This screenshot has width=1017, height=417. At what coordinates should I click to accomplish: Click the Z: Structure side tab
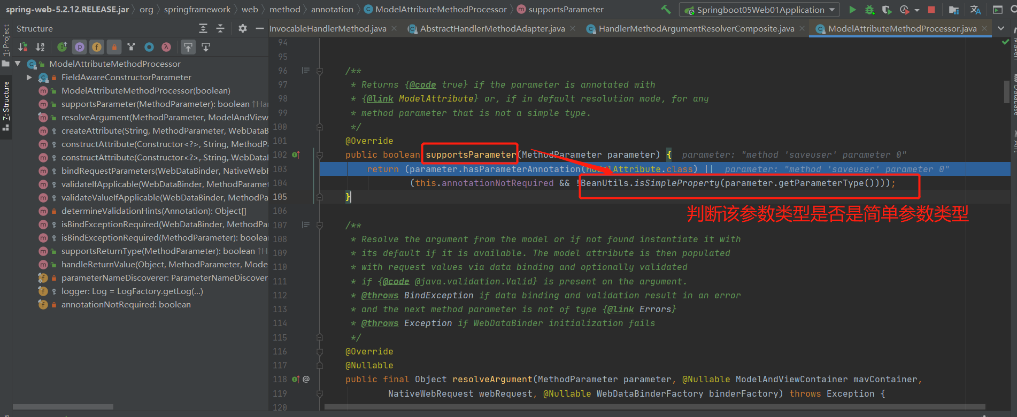click(x=6, y=102)
